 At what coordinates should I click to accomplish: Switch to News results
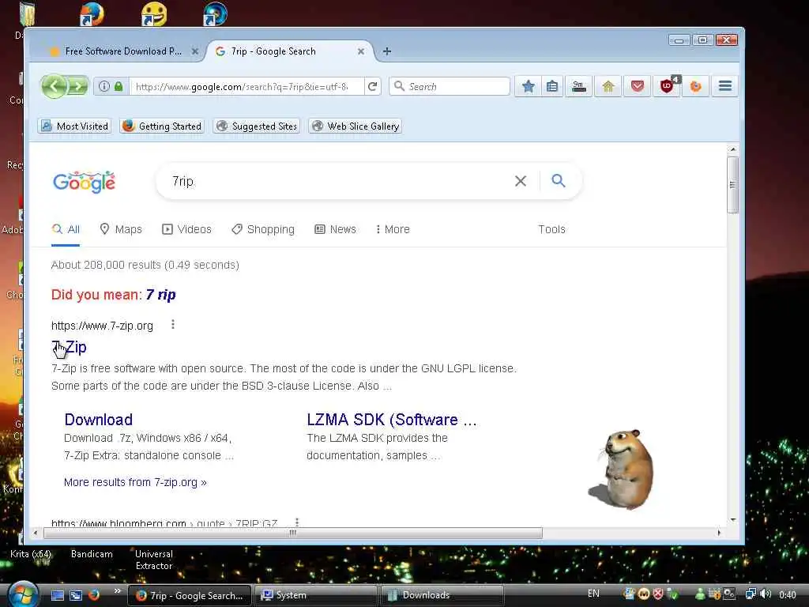pyautogui.click(x=335, y=229)
